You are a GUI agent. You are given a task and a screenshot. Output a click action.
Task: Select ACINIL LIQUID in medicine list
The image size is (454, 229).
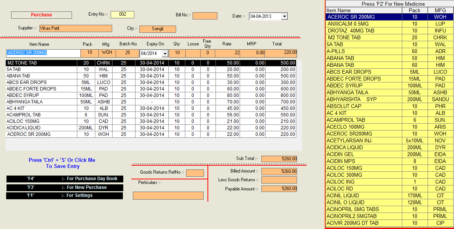390,196
